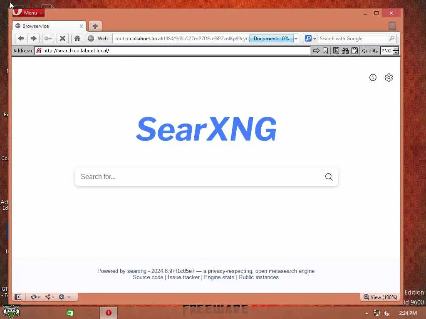The image size is (426, 319).
Task: Open the SearXNG info/about icon
Action: 373,78
